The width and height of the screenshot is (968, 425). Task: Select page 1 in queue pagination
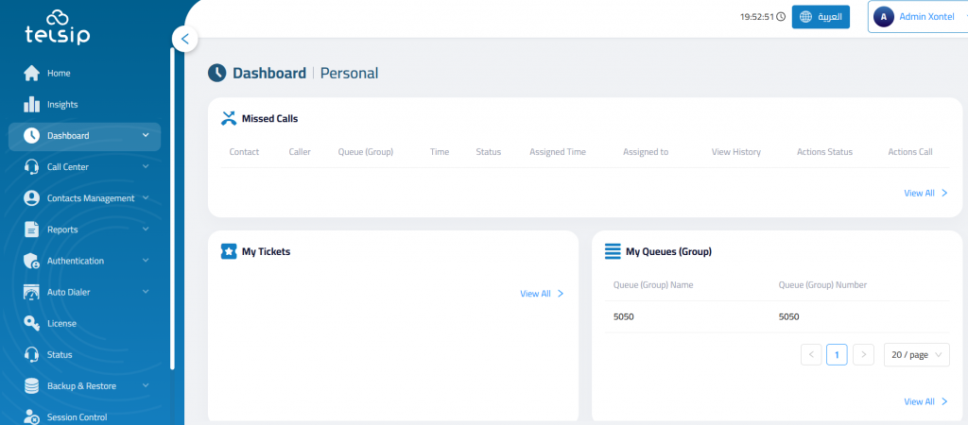click(837, 354)
